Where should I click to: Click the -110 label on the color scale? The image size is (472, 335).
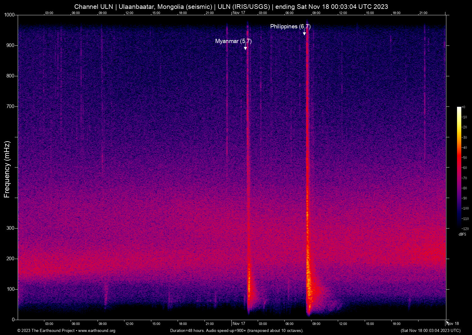465,219
